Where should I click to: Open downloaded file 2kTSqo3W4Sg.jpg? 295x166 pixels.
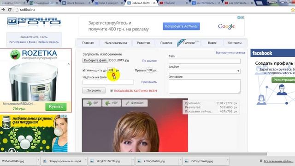coord(202,161)
